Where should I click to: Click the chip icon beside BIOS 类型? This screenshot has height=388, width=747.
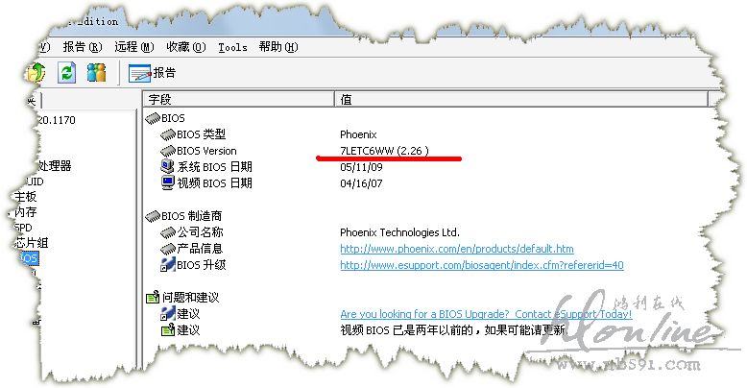(168, 134)
